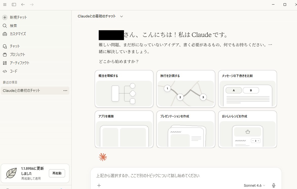Click the plus attachment icon in the input box

click(x=99, y=185)
